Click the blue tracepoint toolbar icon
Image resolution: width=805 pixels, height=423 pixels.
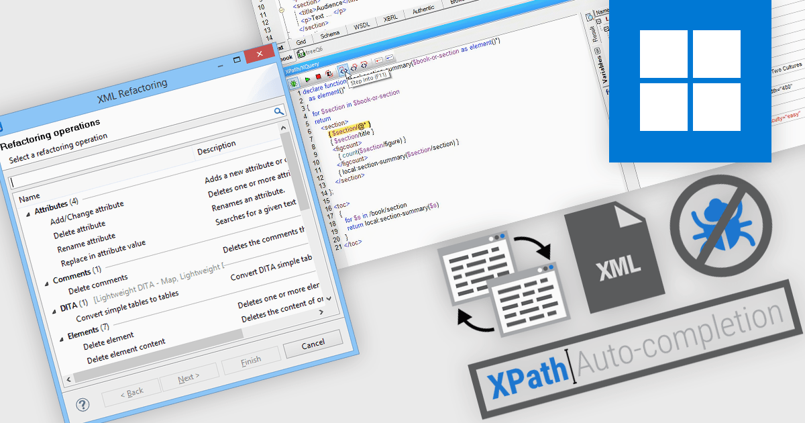pos(390,58)
